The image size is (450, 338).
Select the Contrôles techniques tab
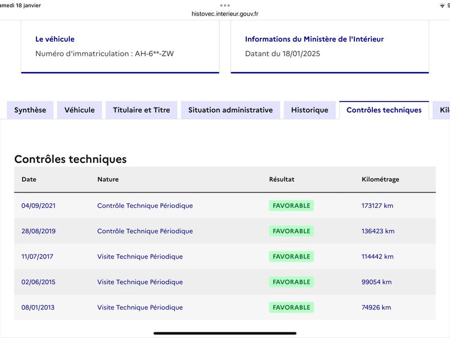pos(384,110)
